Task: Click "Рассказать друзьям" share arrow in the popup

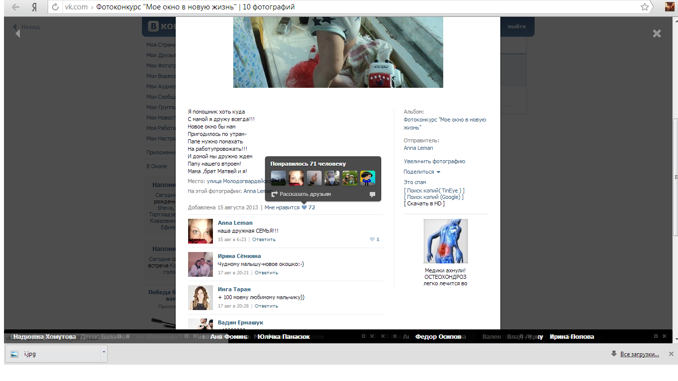Action: (x=301, y=194)
